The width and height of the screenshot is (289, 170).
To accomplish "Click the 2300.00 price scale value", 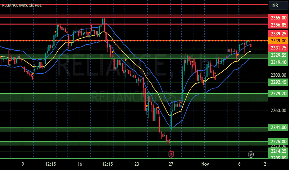I will (x=278, y=75).
